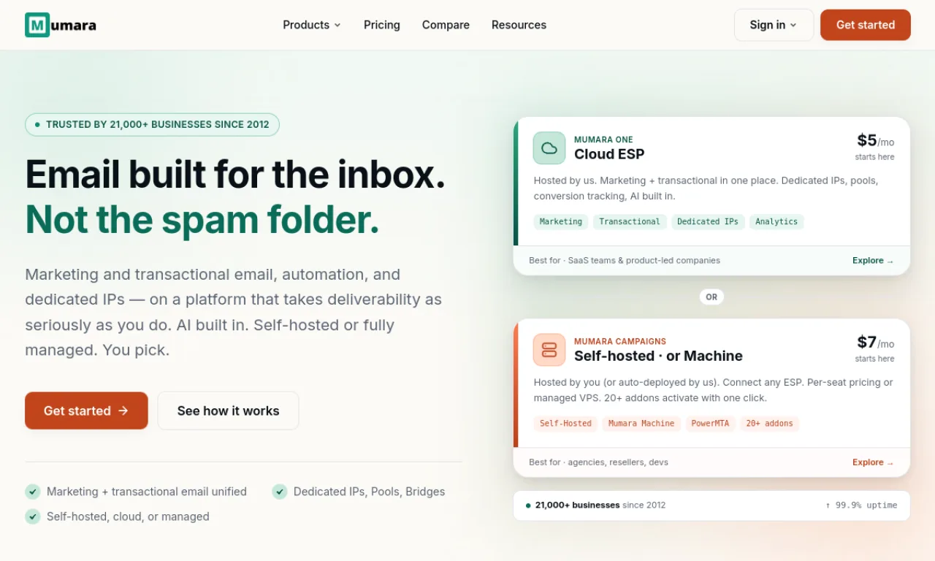Click check icon beside Dedicated IPs, Pools, Bridges
935x561 pixels.
point(280,492)
